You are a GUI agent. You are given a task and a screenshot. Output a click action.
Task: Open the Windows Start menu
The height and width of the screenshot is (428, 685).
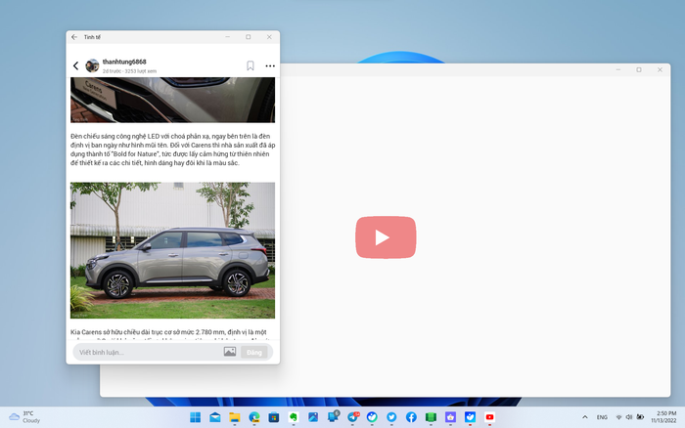pyautogui.click(x=196, y=417)
